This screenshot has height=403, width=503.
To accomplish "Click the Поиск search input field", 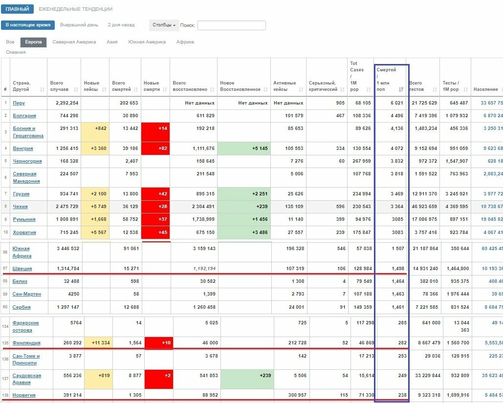I will coord(231,25).
